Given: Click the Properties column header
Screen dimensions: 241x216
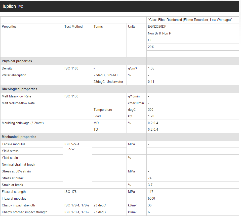Looking at the screenshot, I should point(9,27).
